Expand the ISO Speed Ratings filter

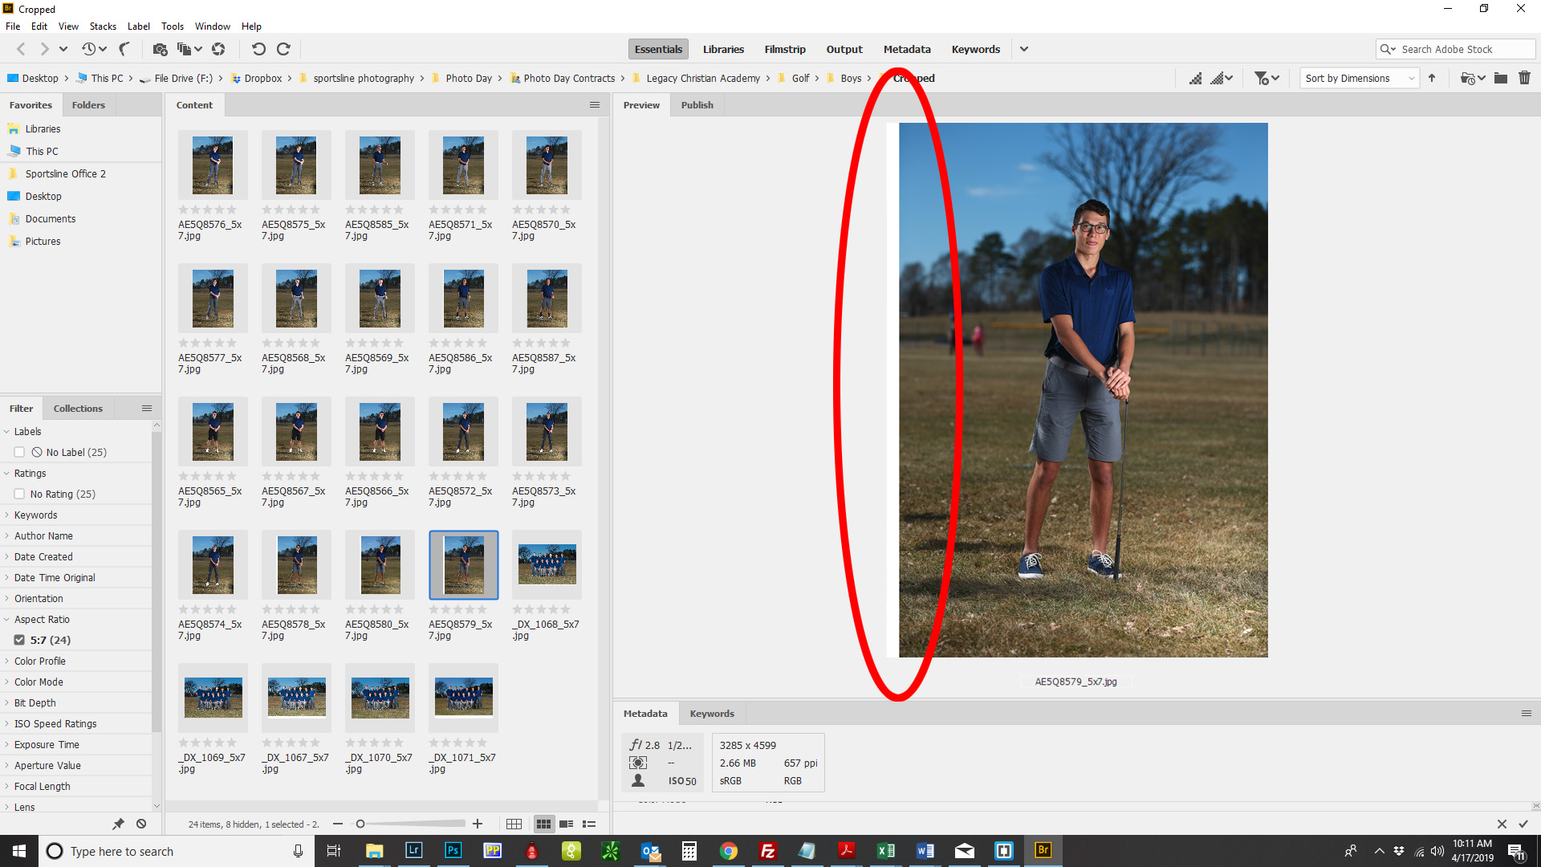click(7, 723)
